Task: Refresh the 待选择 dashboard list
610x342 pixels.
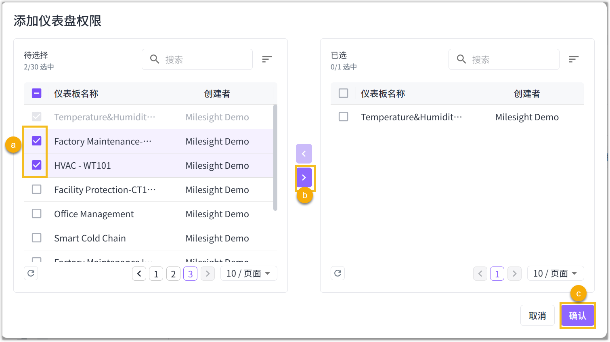Action: 31,273
